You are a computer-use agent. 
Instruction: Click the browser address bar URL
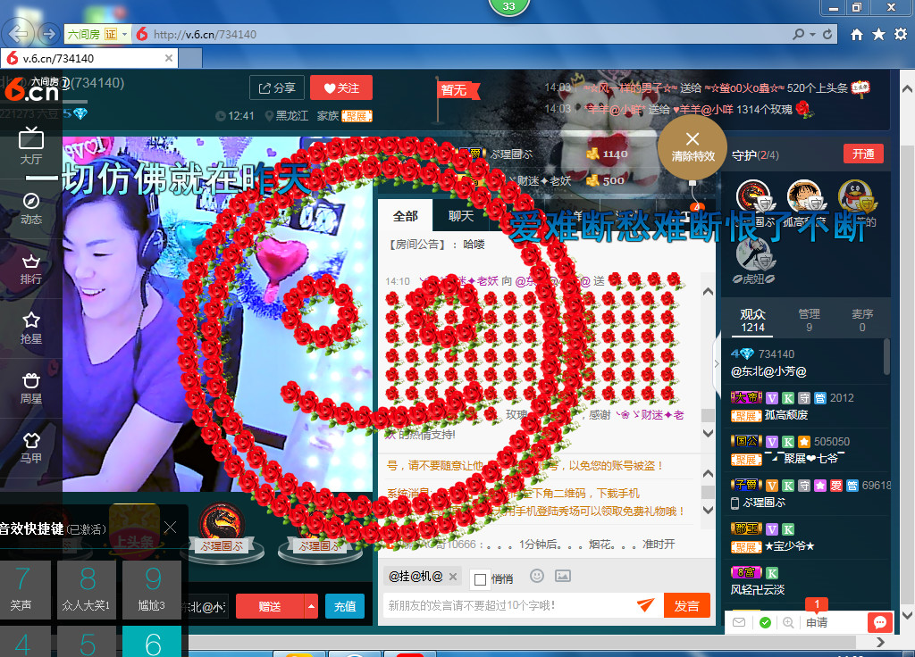coord(205,35)
